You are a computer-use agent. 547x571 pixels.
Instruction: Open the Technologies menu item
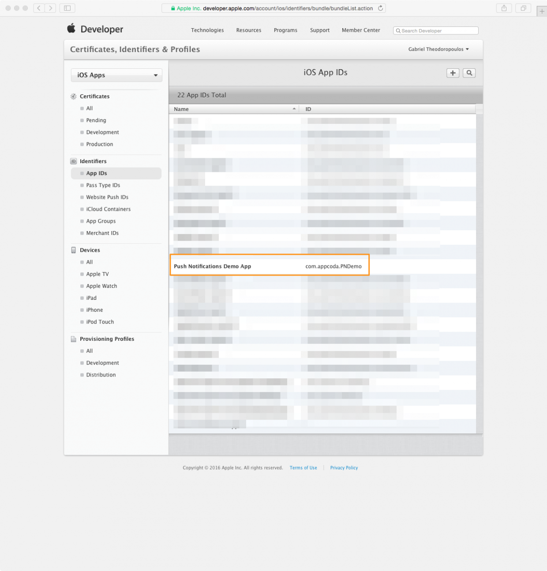coord(207,30)
